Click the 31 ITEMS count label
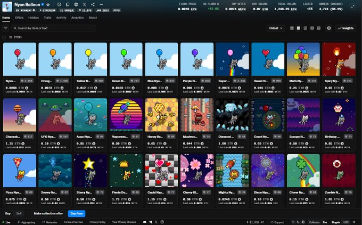 (15, 37)
